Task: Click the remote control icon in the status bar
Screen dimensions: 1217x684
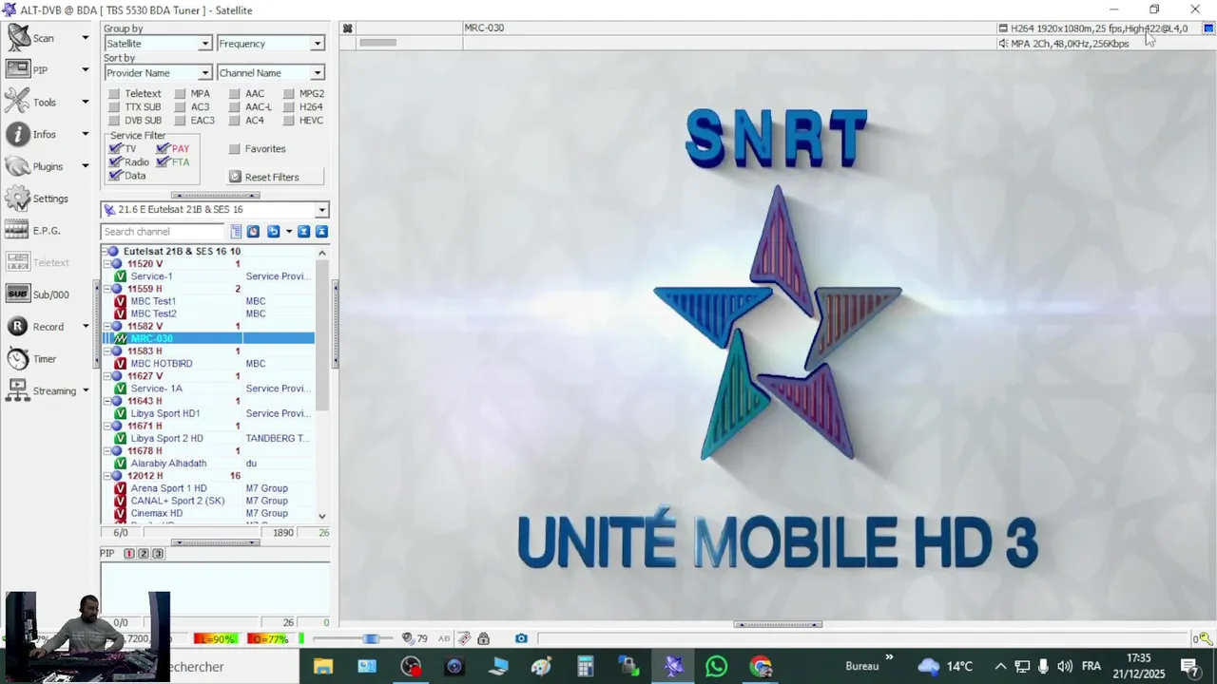Action: (464, 638)
